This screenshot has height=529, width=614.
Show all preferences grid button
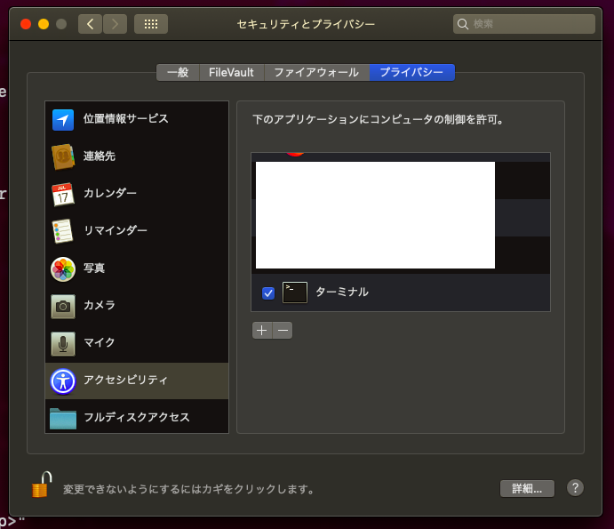tap(151, 24)
